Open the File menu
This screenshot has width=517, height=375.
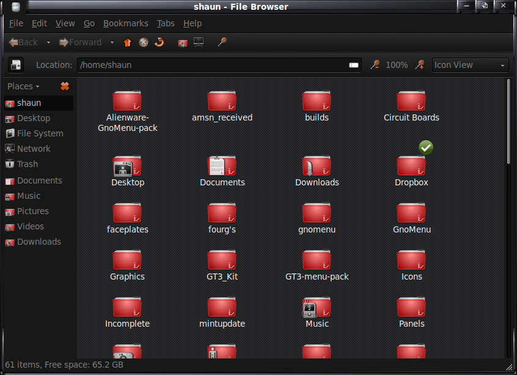pos(16,23)
